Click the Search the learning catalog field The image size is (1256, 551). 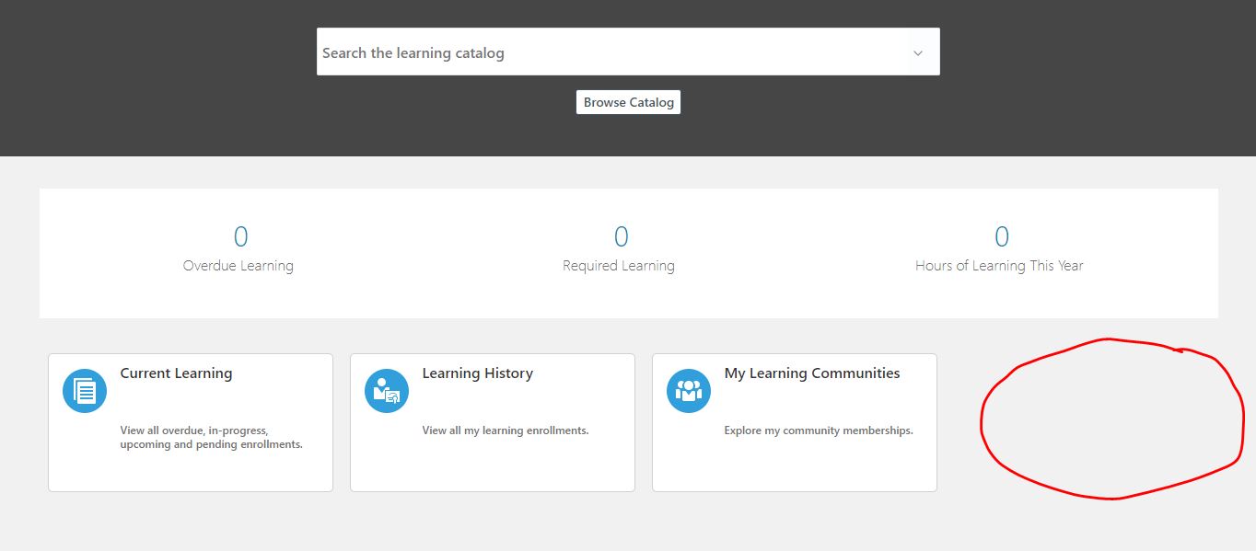tap(628, 52)
